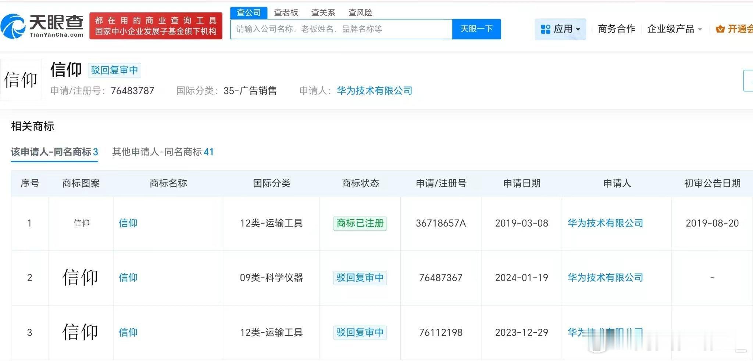753x361 pixels.
Task: Click registration number 76112198
Action: (x=441, y=332)
